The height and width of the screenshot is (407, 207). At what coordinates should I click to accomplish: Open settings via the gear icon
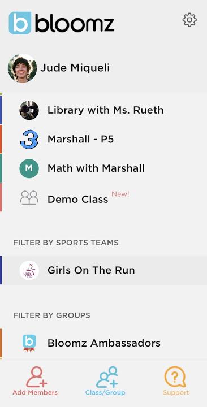189,20
